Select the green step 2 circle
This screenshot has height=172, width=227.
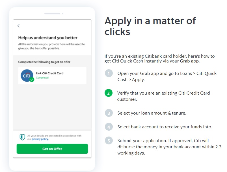click(109, 93)
